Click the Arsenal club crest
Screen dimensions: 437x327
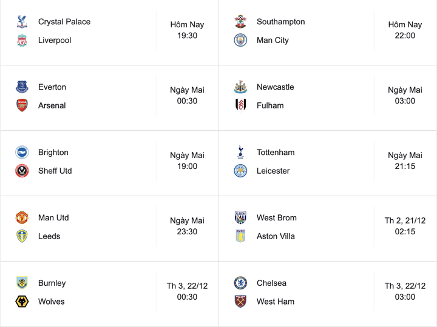[22, 105]
